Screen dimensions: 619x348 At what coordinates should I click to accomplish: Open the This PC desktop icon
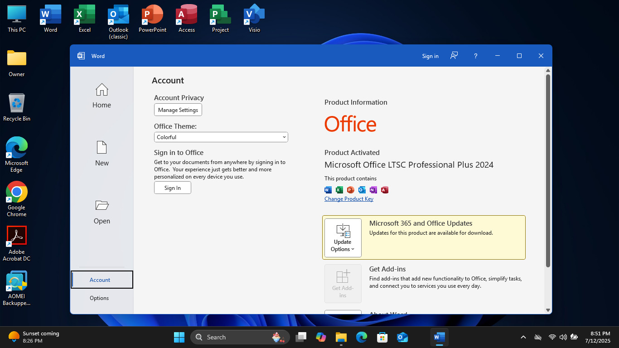(x=17, y=19)
